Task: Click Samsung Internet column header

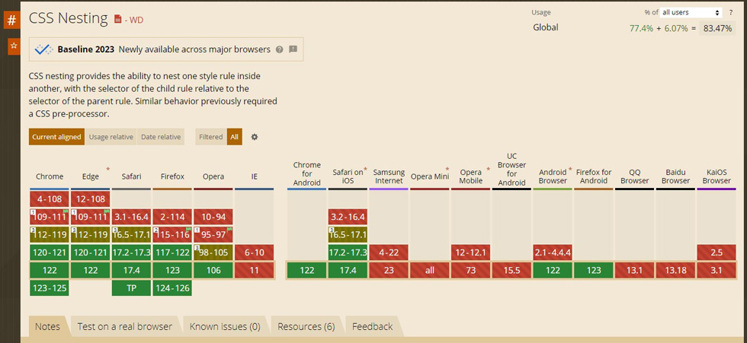Action: (389, 176)
